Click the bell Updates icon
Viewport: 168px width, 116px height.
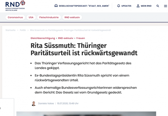click(118, 6)
